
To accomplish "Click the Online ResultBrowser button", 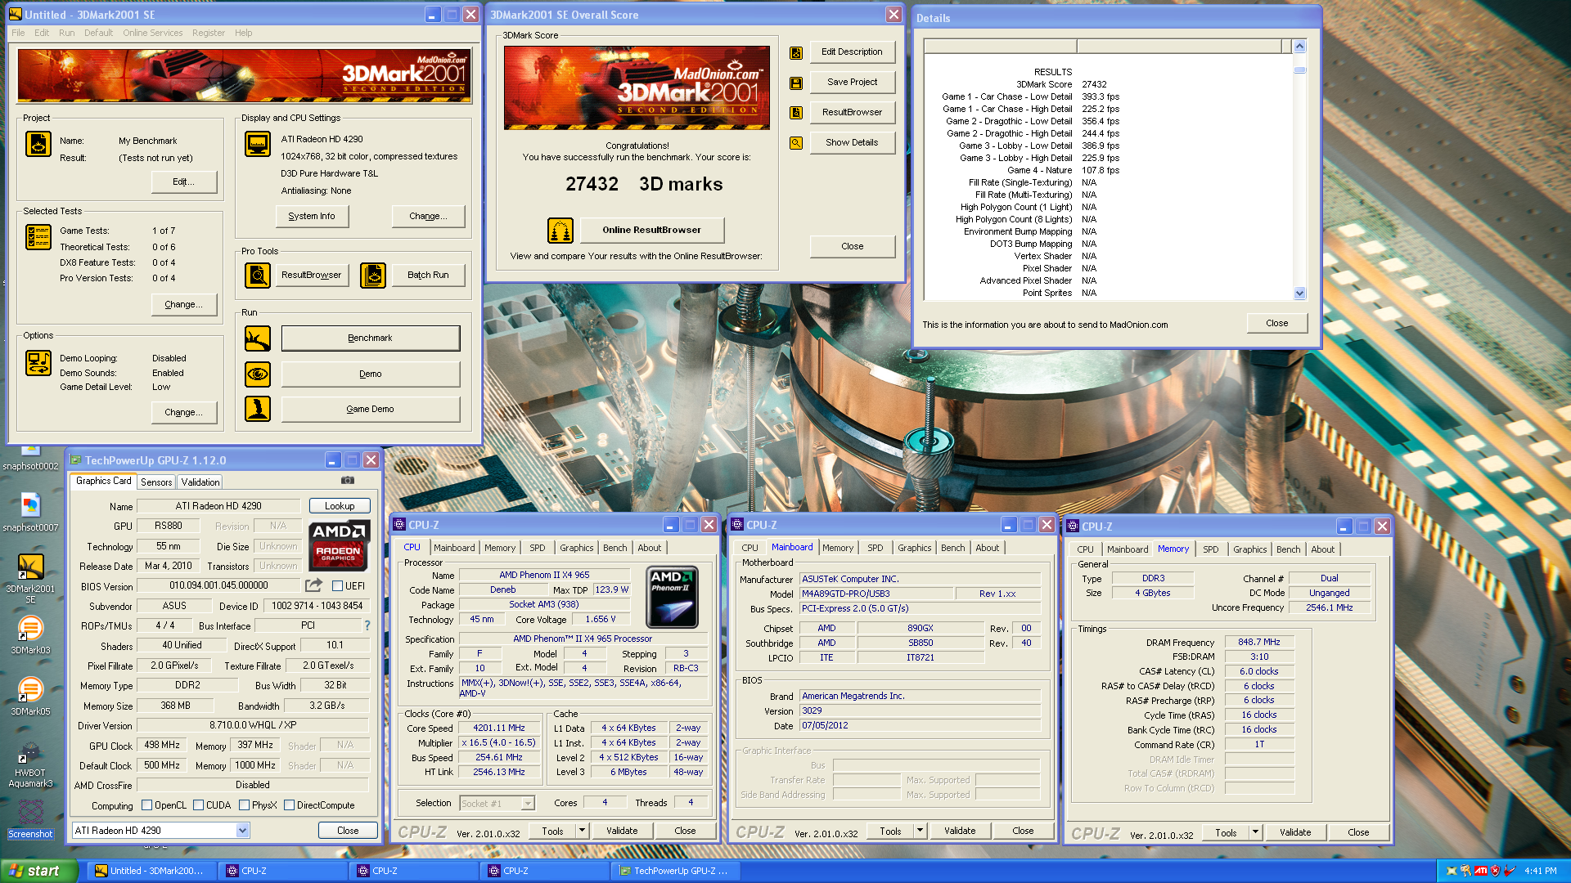I will click(x=651, y=231).
